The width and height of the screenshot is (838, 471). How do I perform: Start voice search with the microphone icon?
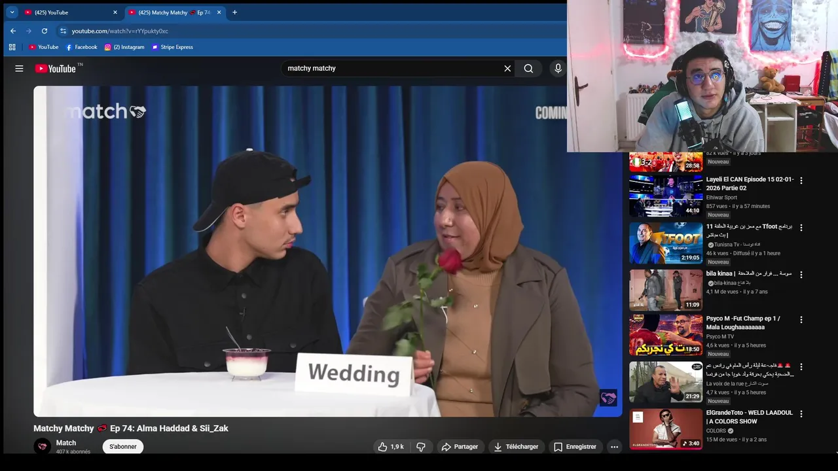click(558, 69)
